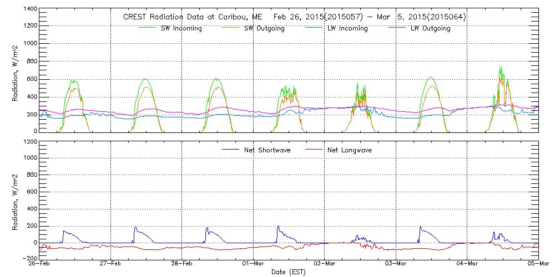This screenshot has width=555, height=277.
Task: Click the -200 value on lower y-axis
Action: pyautogui.click(x=28, y=259)
